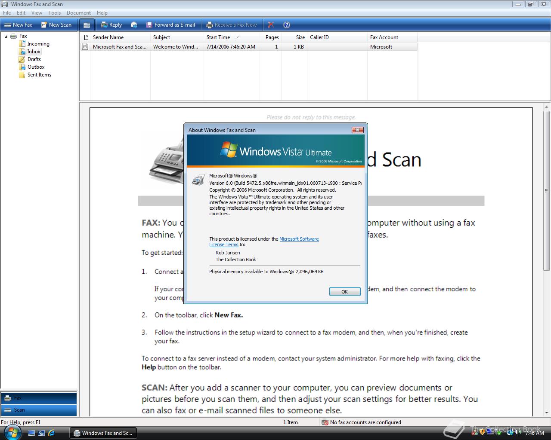Click the preview pane scrollbar up arrow

(547, 107)
